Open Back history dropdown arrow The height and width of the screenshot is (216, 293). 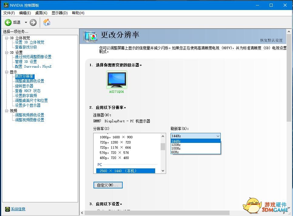[x=26, y=22]
